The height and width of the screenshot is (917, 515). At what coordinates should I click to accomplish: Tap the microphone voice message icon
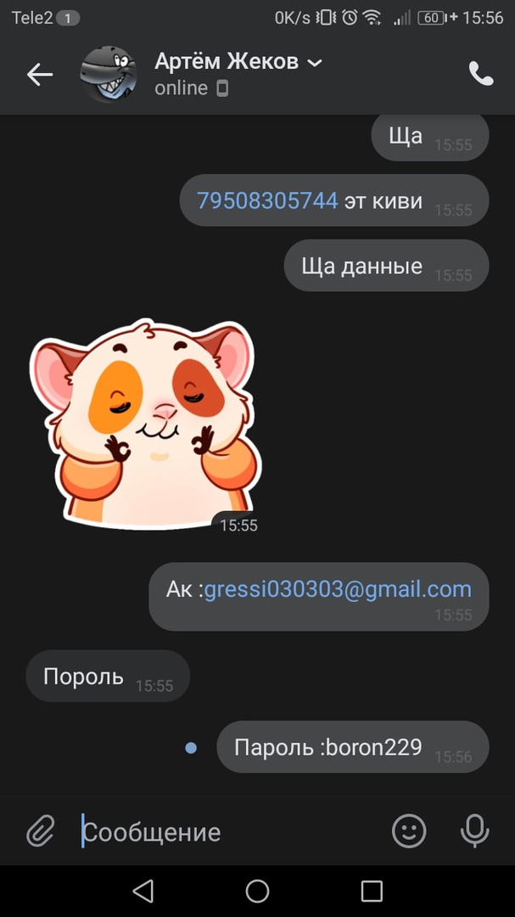coord(474,830)
